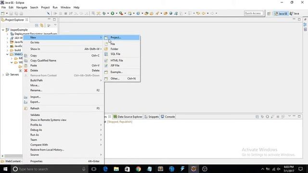Screen dimensions: 308x173
Task: Click the New wizard toolbar icon
Action: (x=3, y=13)
